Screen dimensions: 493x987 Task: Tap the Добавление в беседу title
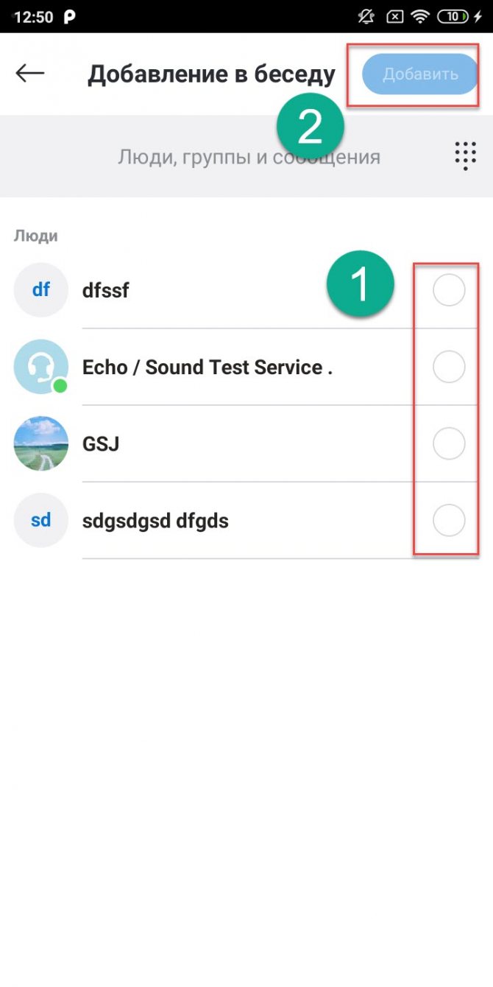click(x=211, y=74)
